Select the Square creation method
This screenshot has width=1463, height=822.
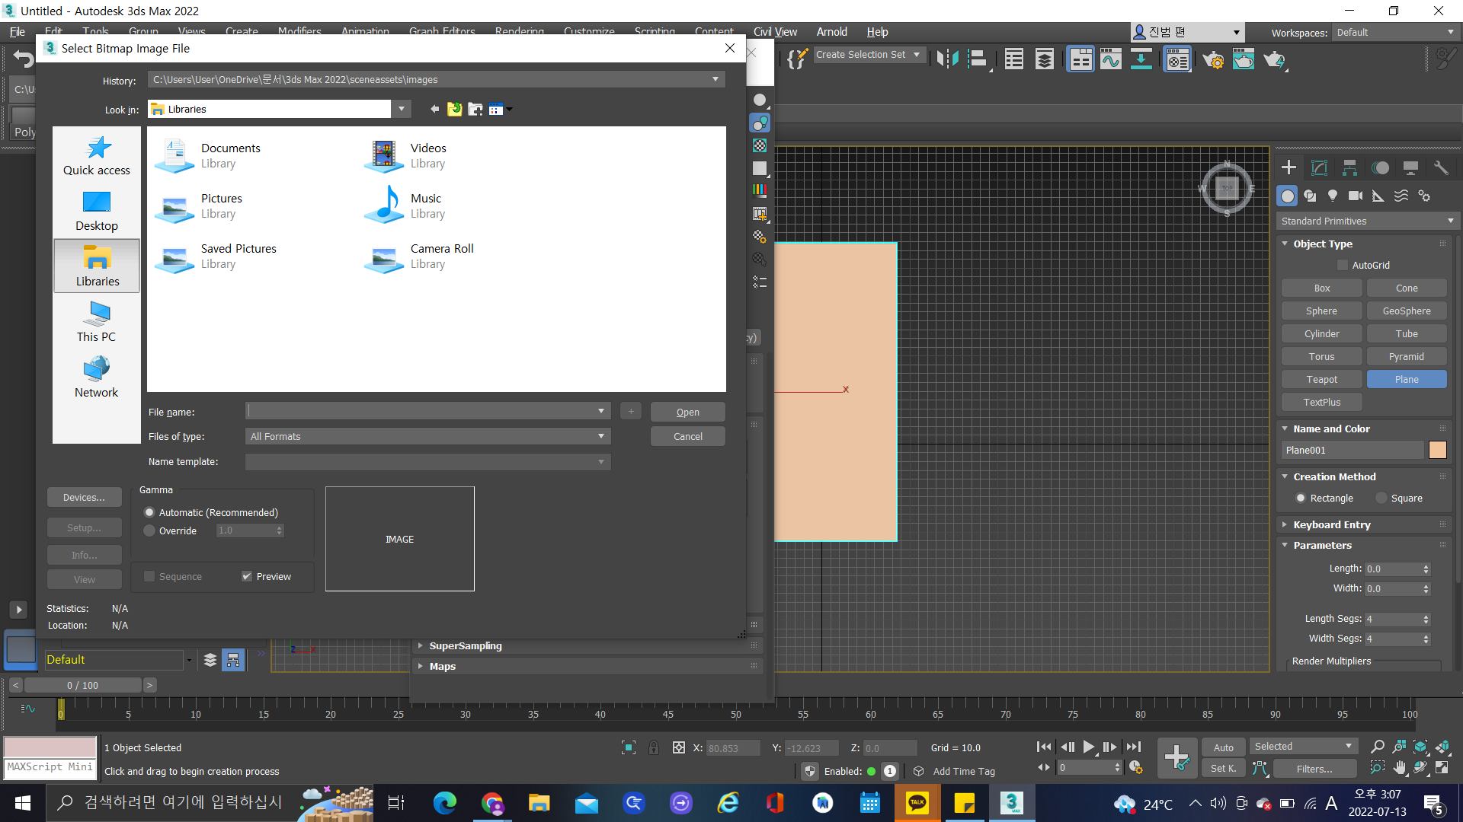click(1381, 498)
